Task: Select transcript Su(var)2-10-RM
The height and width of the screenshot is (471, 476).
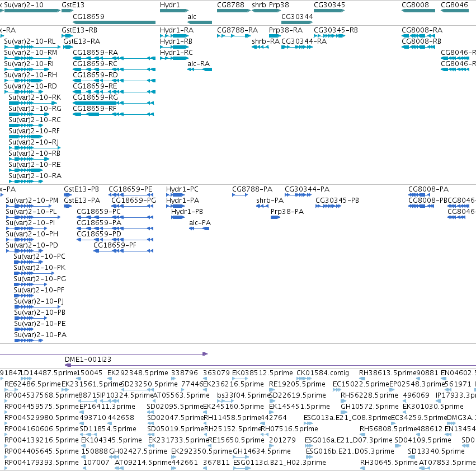Action: pos(28,58)
